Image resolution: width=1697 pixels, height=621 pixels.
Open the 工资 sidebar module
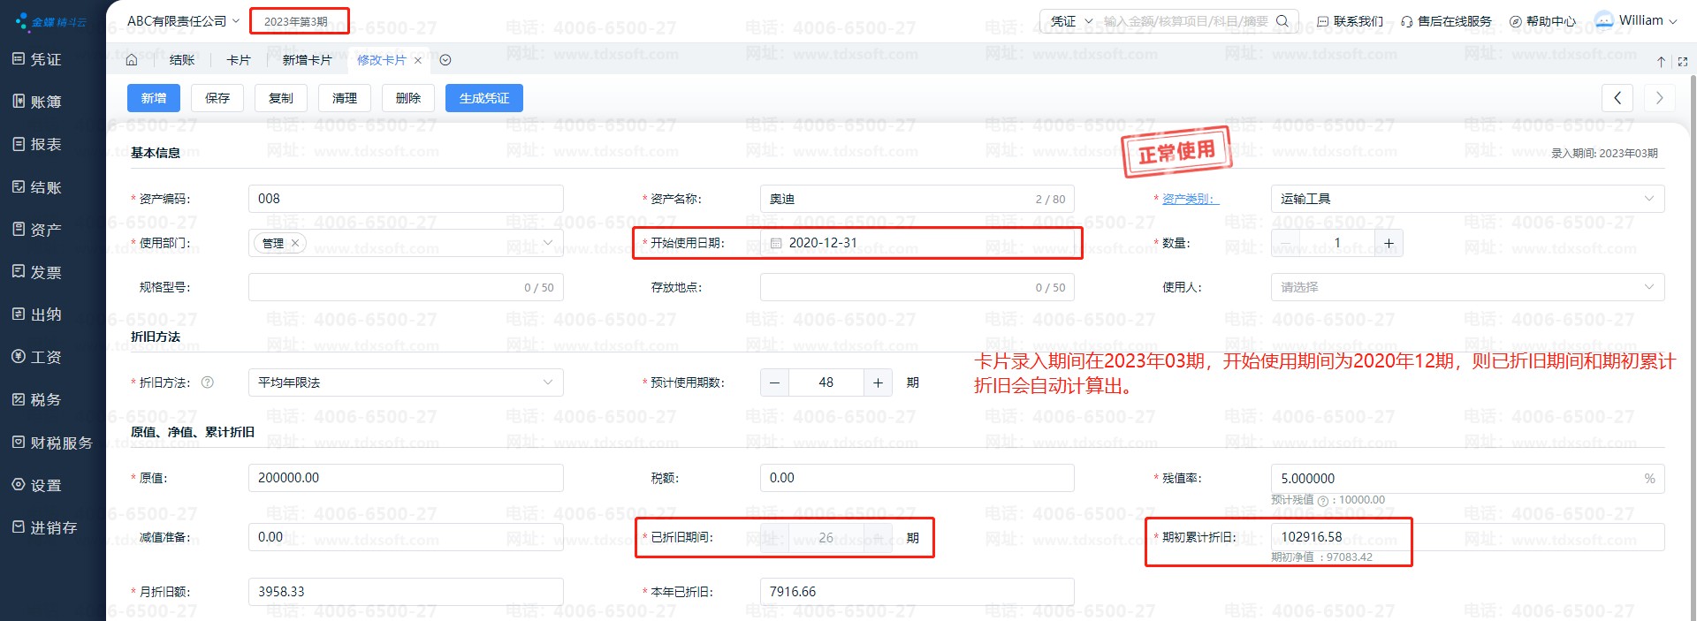coord(37,357)
